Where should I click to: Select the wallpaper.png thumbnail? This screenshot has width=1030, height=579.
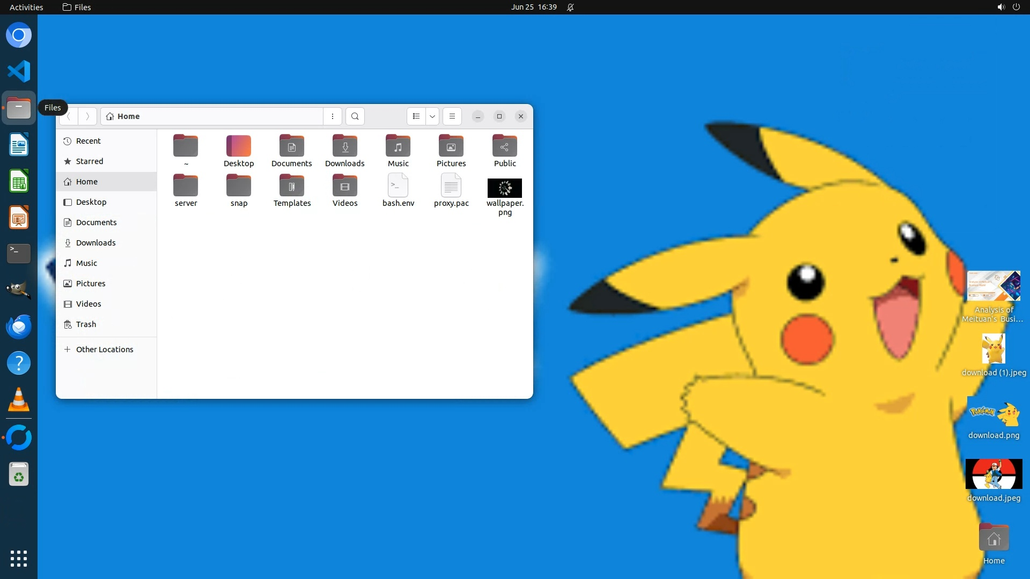(x=504, y=188)
